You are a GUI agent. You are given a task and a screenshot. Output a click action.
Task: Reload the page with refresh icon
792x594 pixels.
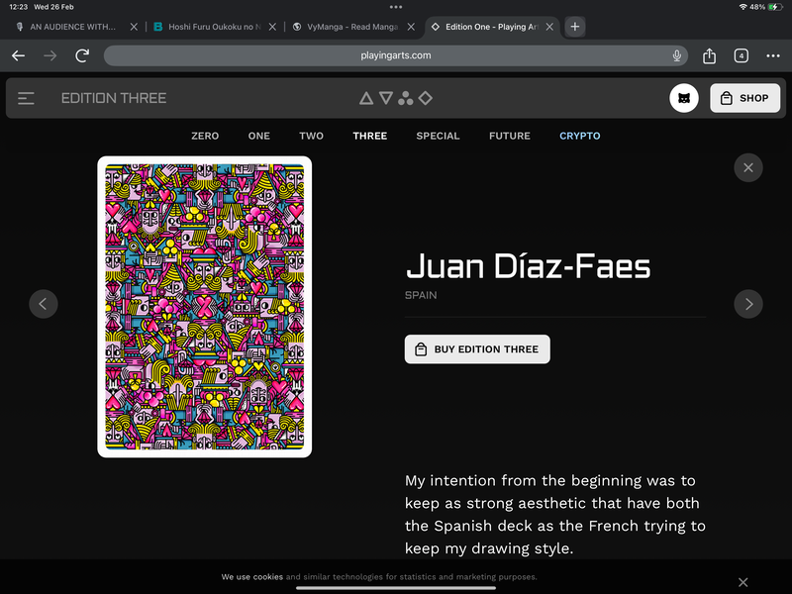coord(82,55)
